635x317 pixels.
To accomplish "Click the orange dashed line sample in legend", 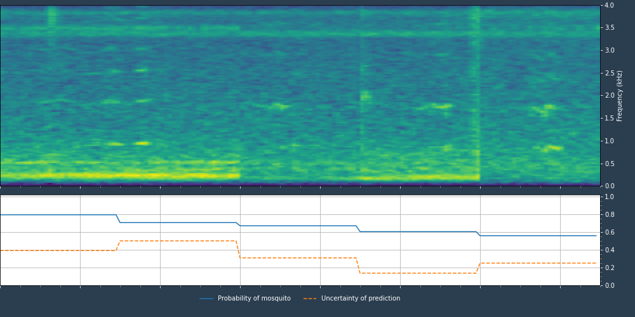I will pyautogui.click(x=310, y=299).
